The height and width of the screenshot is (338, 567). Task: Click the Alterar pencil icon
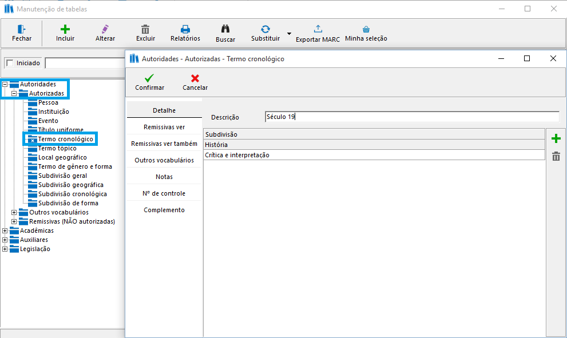[105, 29]
